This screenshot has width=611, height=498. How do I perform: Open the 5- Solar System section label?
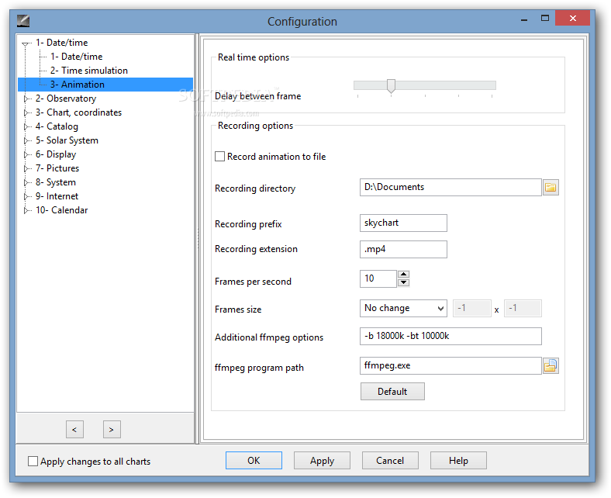(67, 140)
